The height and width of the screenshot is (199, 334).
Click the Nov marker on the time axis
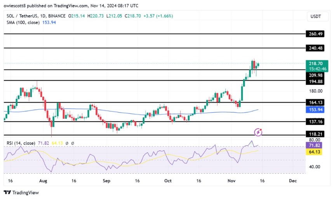pos(231,181)
